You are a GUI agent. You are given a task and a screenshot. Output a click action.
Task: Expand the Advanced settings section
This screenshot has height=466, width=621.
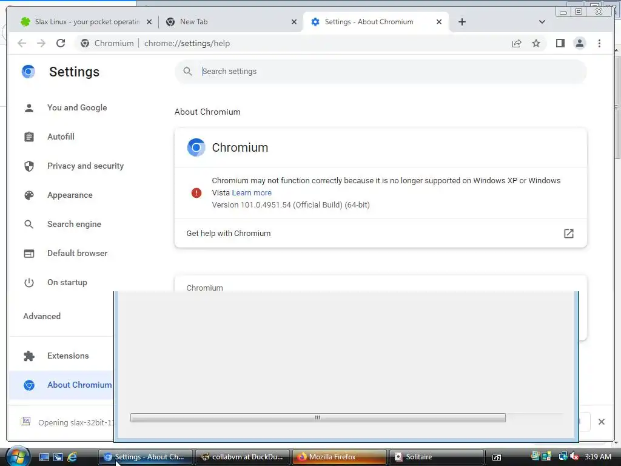pos(42,316)
